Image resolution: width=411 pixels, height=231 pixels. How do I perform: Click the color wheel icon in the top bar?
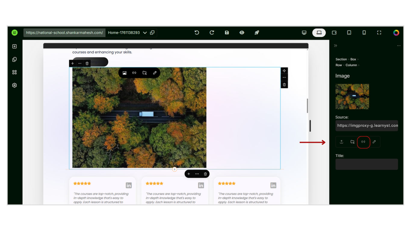click(396, 33)
